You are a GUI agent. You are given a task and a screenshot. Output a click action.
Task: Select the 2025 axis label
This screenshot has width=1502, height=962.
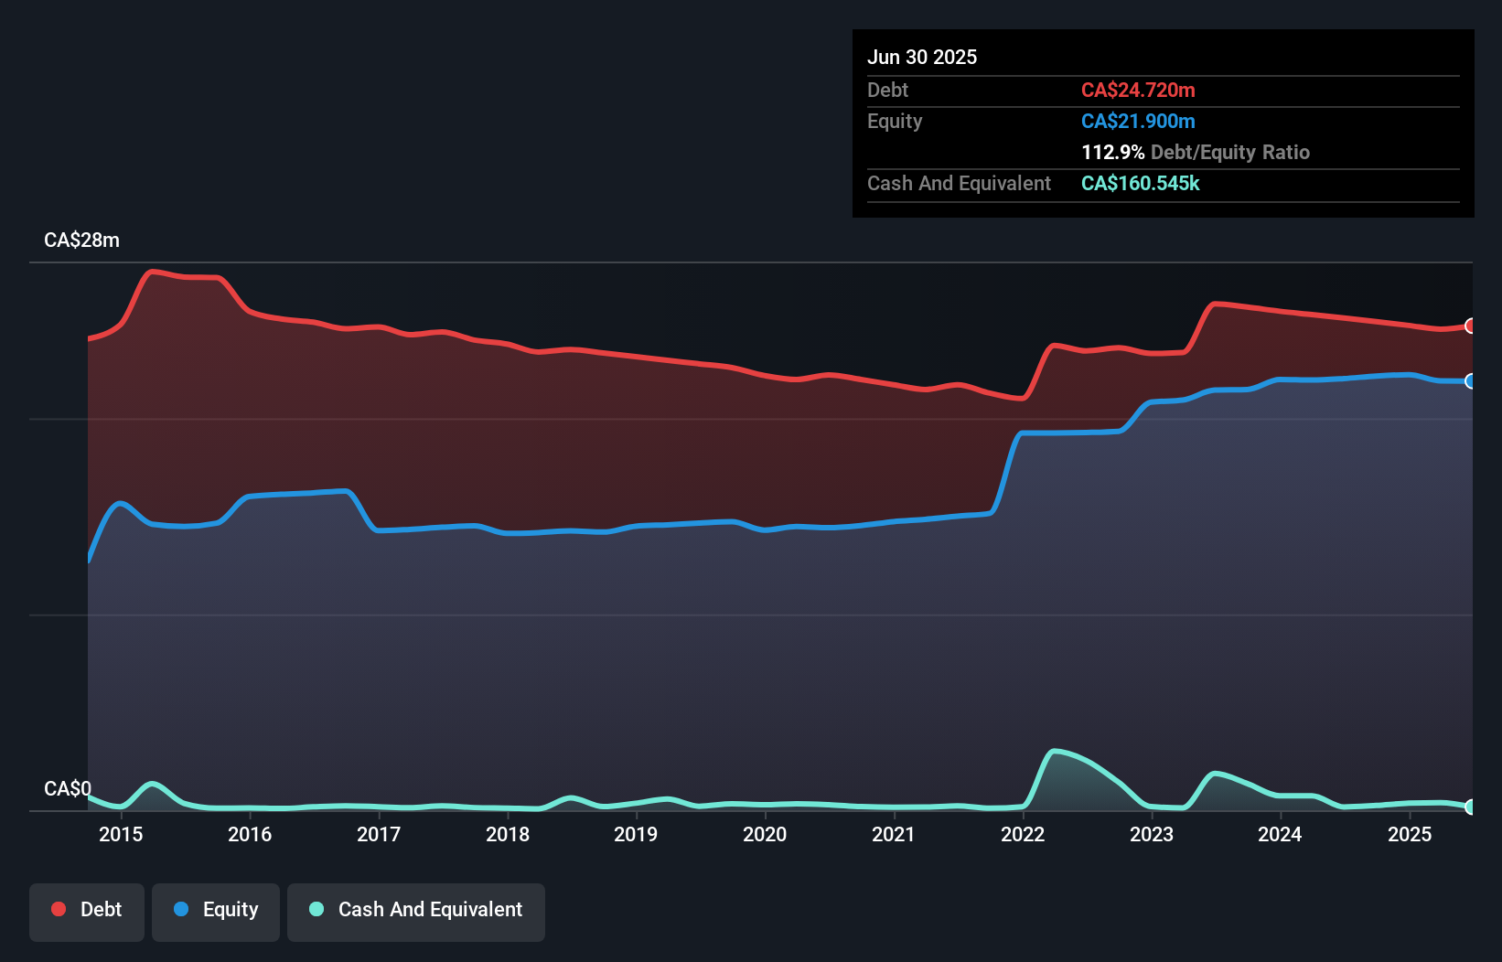(x=1410, y=834)
